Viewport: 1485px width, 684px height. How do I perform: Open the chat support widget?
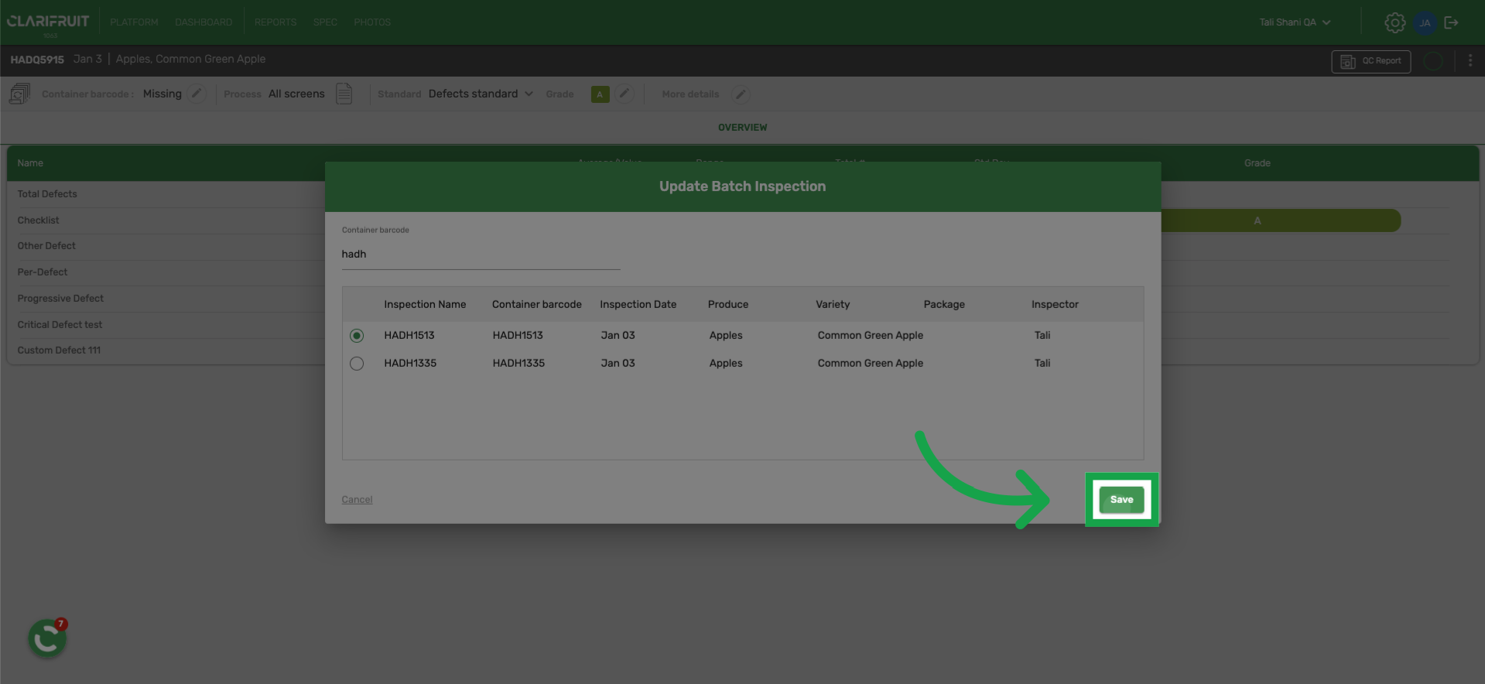tap(47, 638)
